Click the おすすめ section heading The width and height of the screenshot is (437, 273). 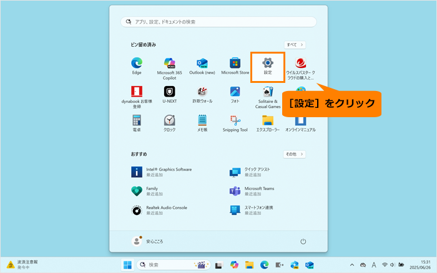click(x=139, y=154)
